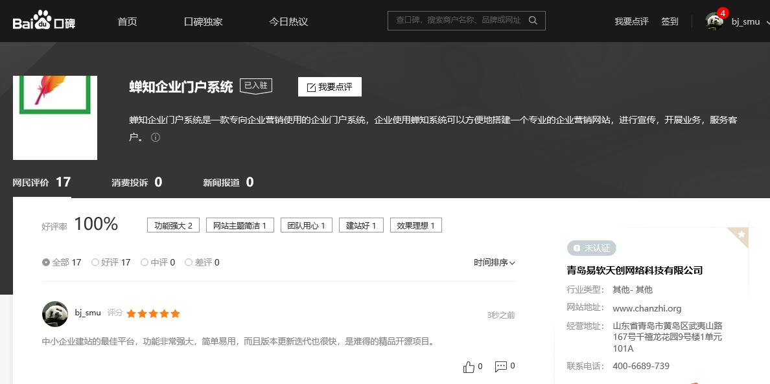Image resolution: width=770 pixels, height=384 pixels.
Task: Click 我要点评 in the top header
Action: click(631, 21)
